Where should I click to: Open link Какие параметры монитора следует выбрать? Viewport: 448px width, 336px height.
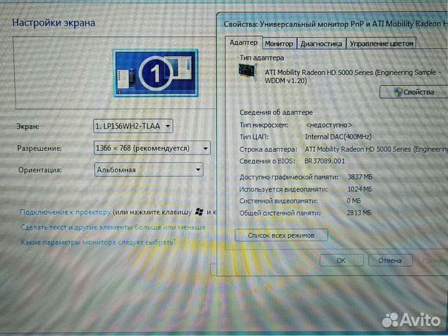point(98,243)
